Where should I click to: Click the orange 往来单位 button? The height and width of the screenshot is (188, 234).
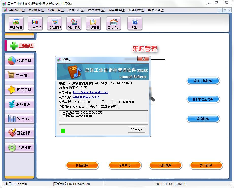(x=125, y=165)
